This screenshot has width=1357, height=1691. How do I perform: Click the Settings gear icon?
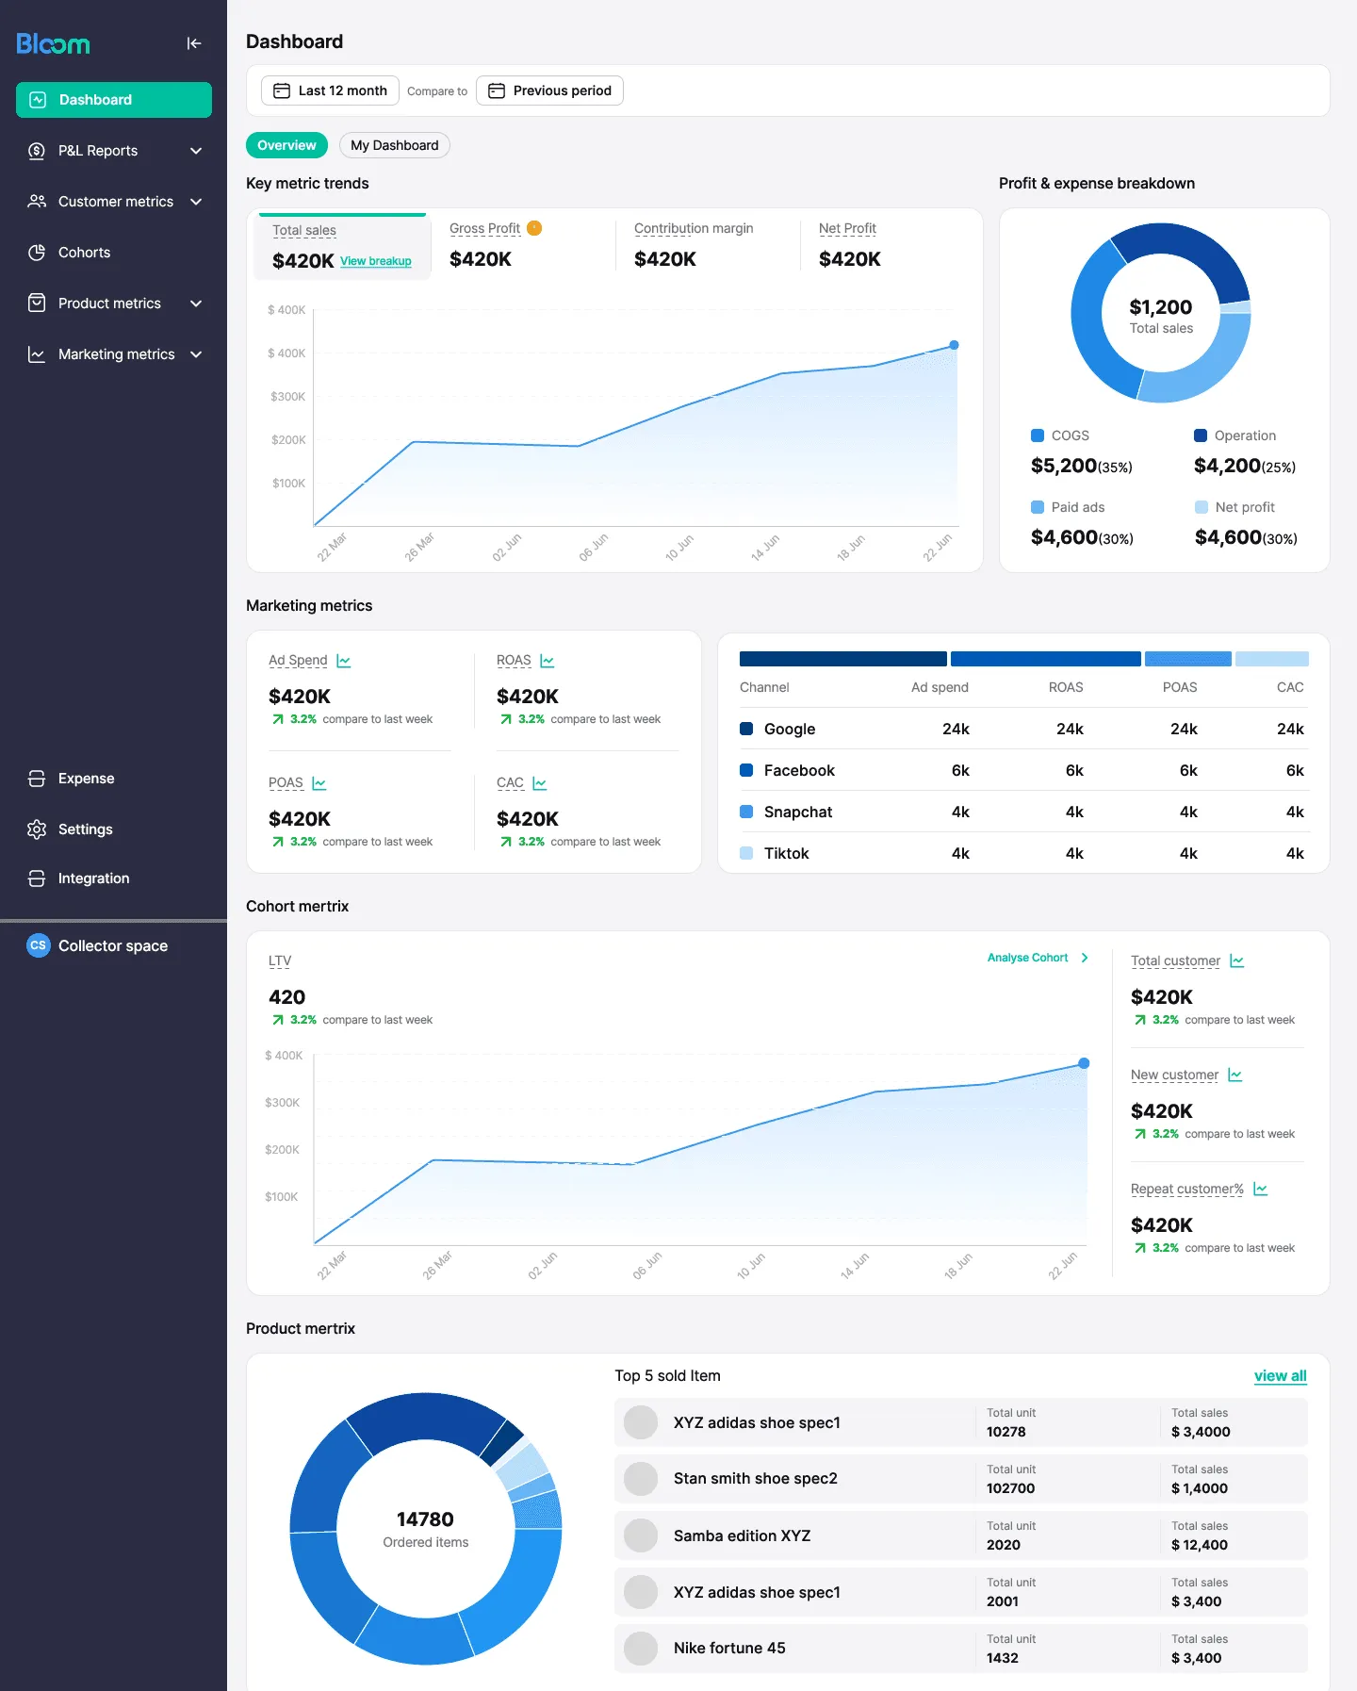pyautogui.click(x=37, y=829)
